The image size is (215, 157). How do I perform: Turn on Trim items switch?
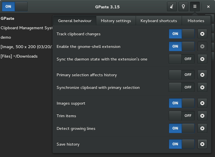pyautogui.click(x=182, y=116)
